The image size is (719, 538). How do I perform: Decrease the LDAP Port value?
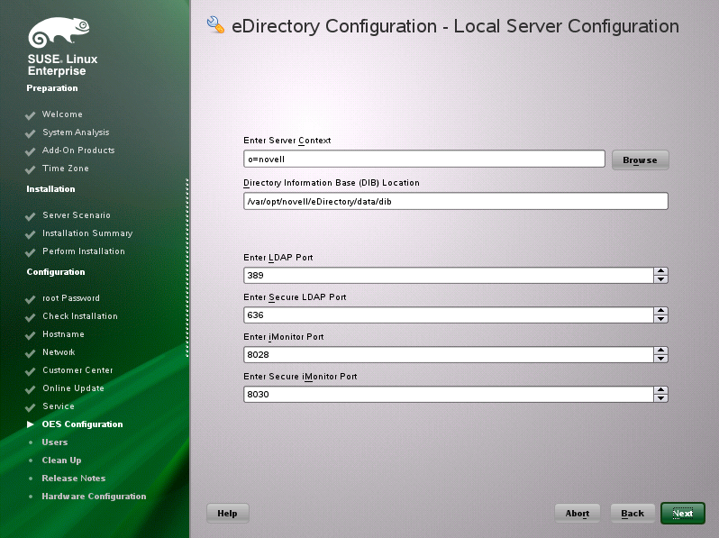660,279
